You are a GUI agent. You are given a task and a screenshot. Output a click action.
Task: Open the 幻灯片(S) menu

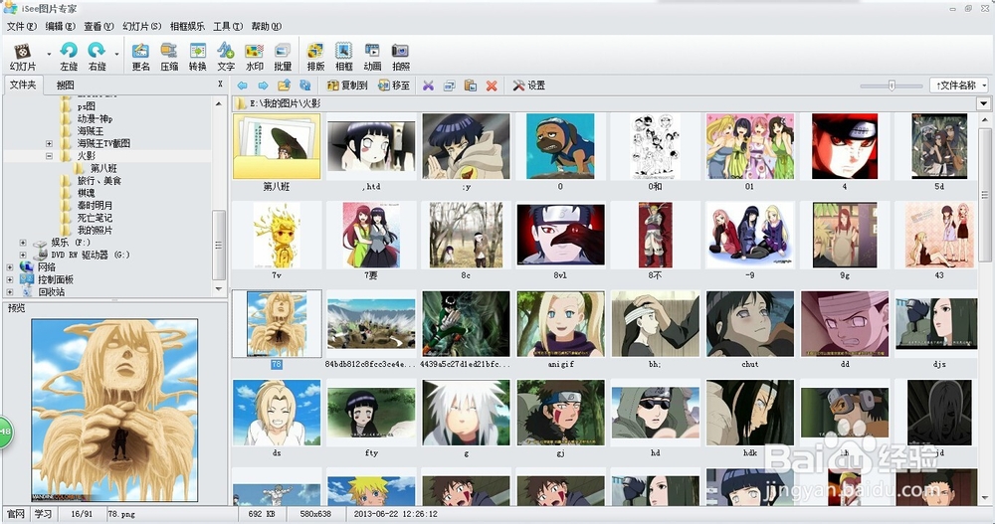141,26
